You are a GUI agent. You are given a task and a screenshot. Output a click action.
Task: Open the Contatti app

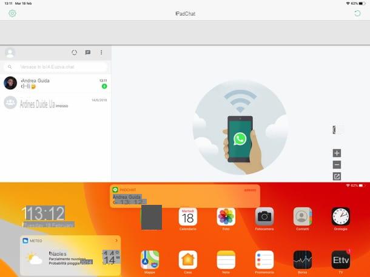coord(303,216)
